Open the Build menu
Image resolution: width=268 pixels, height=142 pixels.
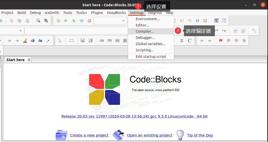coord(21,13)
